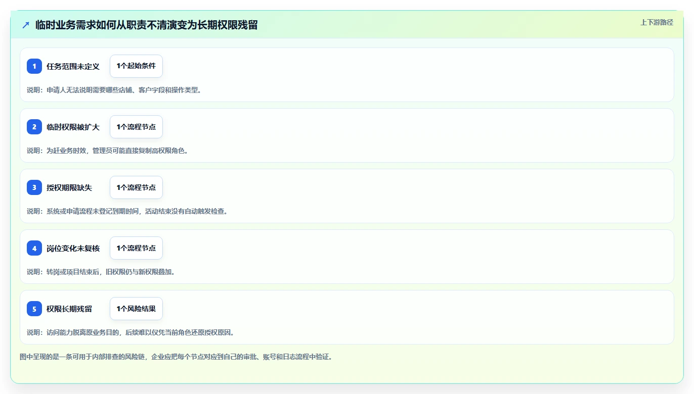Click the description starting 系统或申请流程未登记
The width and height of the screenshot is (694, 394).
pos(127,211)
